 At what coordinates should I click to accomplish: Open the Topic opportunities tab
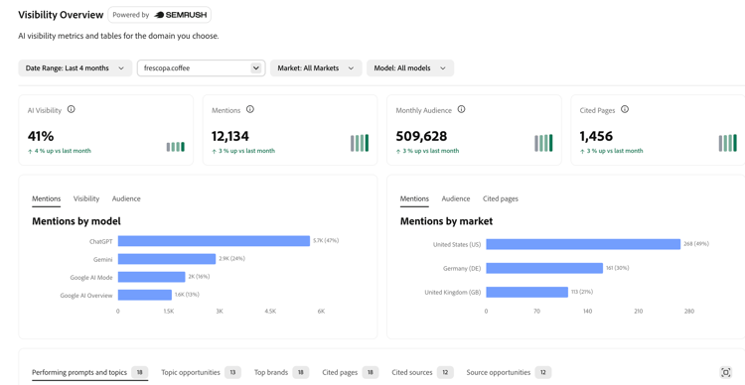tap(201, 372)
